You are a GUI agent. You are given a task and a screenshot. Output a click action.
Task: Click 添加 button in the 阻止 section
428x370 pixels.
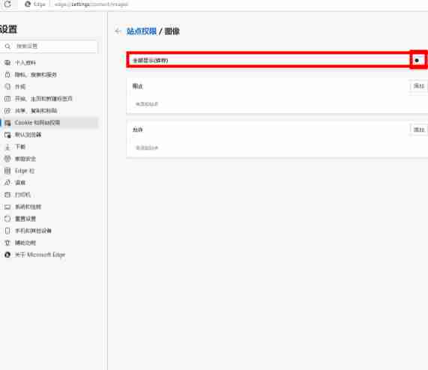(419, 86)
